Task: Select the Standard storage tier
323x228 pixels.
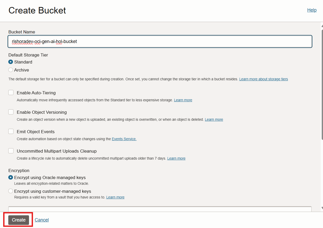Action: [11, 62]
